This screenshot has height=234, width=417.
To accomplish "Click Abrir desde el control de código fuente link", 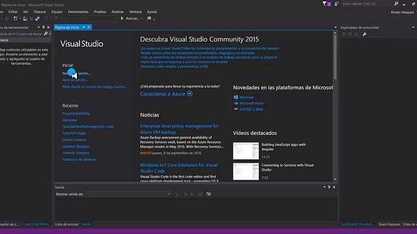I will pos(94,86).
